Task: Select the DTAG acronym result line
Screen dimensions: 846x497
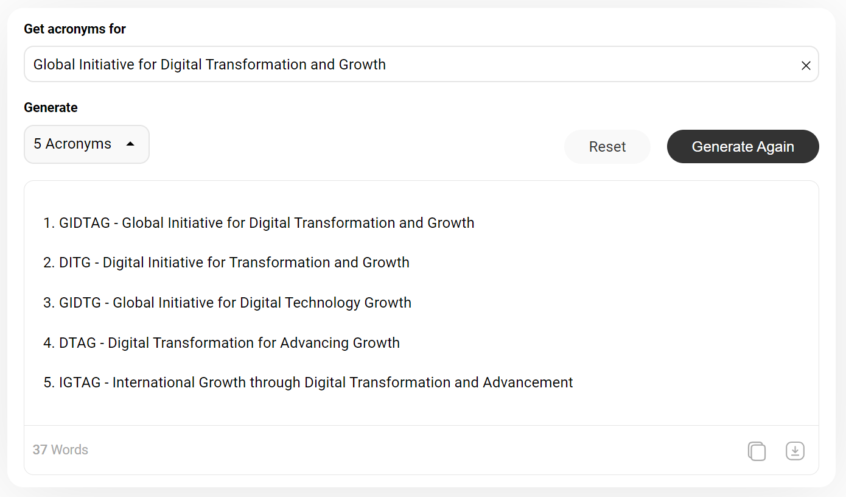Action: pos(222,343)
